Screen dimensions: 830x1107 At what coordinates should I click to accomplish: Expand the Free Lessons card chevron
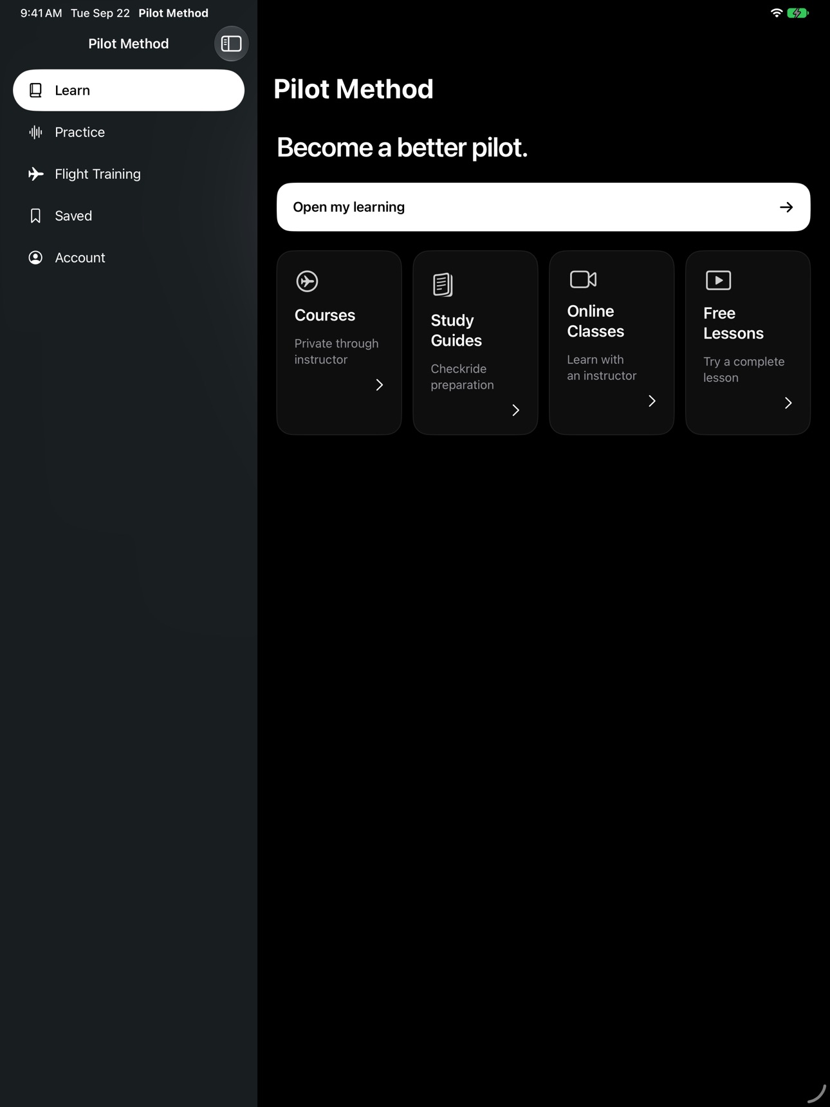(789, 403)
